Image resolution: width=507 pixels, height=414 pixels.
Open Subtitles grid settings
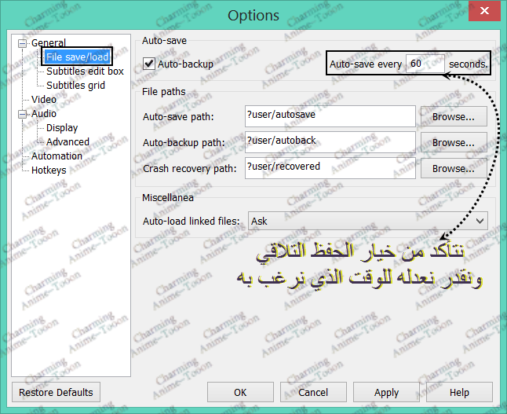75,86
